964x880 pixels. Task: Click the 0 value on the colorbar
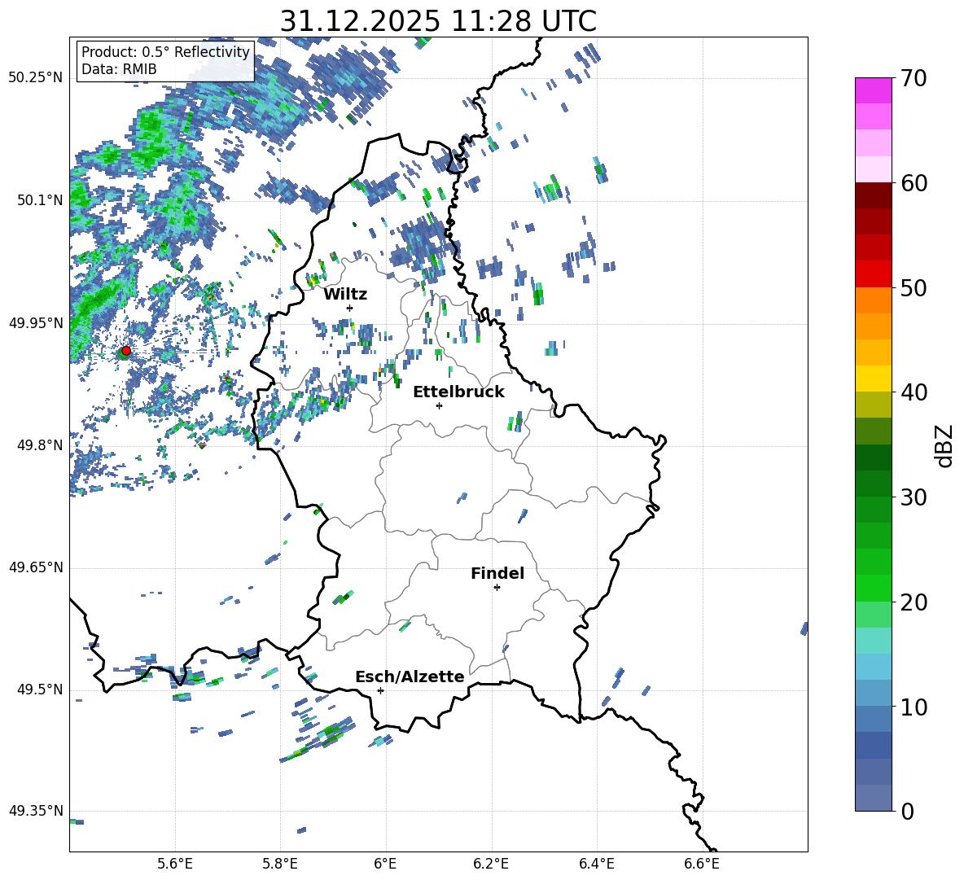click(x=907, y=811)
